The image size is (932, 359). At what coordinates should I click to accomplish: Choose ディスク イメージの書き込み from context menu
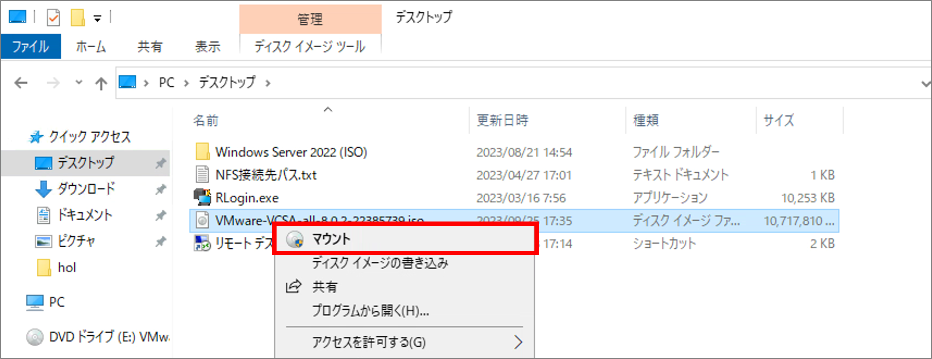click(380, 263)
